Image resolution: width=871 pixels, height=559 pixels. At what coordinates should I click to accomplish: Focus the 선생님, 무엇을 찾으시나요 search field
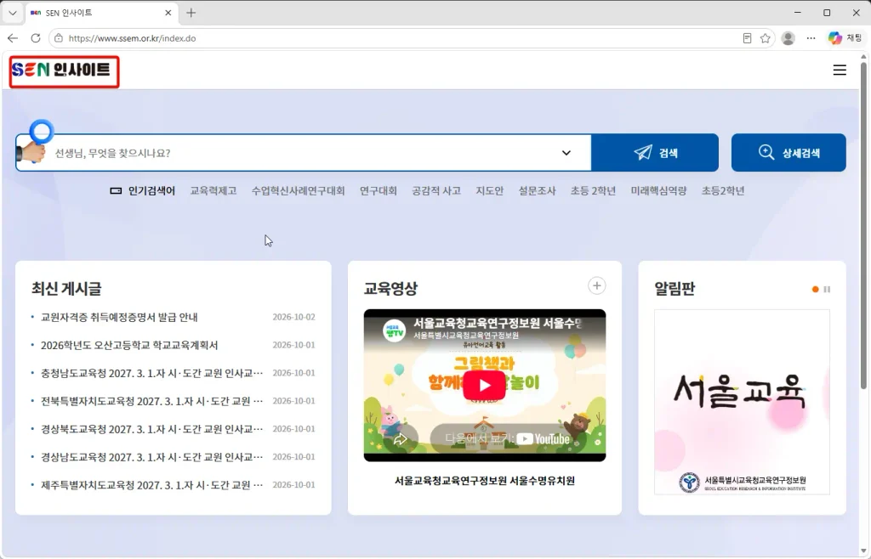pos(303,153)
